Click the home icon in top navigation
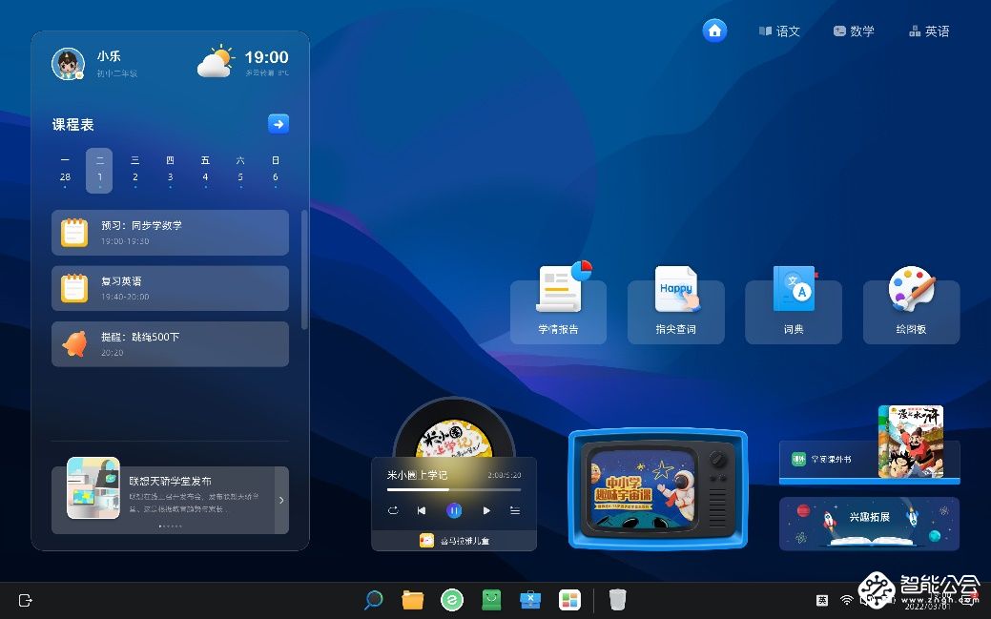This screenshot has height=619, width=991. point(714,31)
